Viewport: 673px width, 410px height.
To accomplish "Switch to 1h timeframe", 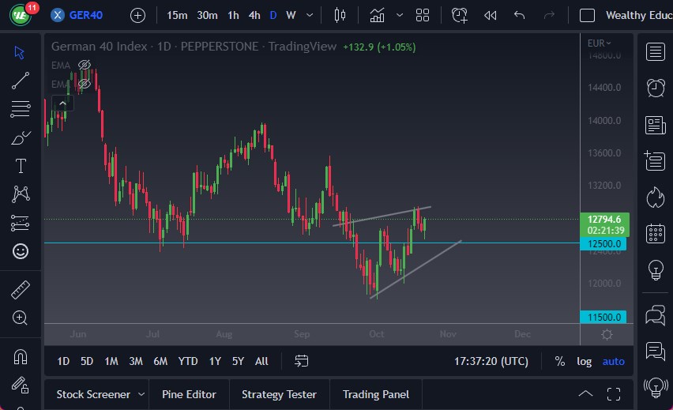I will click(x=233, y=16).
